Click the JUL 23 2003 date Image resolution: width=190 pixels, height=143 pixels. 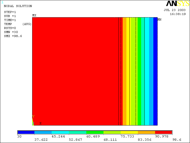click(x=175, y=10)
